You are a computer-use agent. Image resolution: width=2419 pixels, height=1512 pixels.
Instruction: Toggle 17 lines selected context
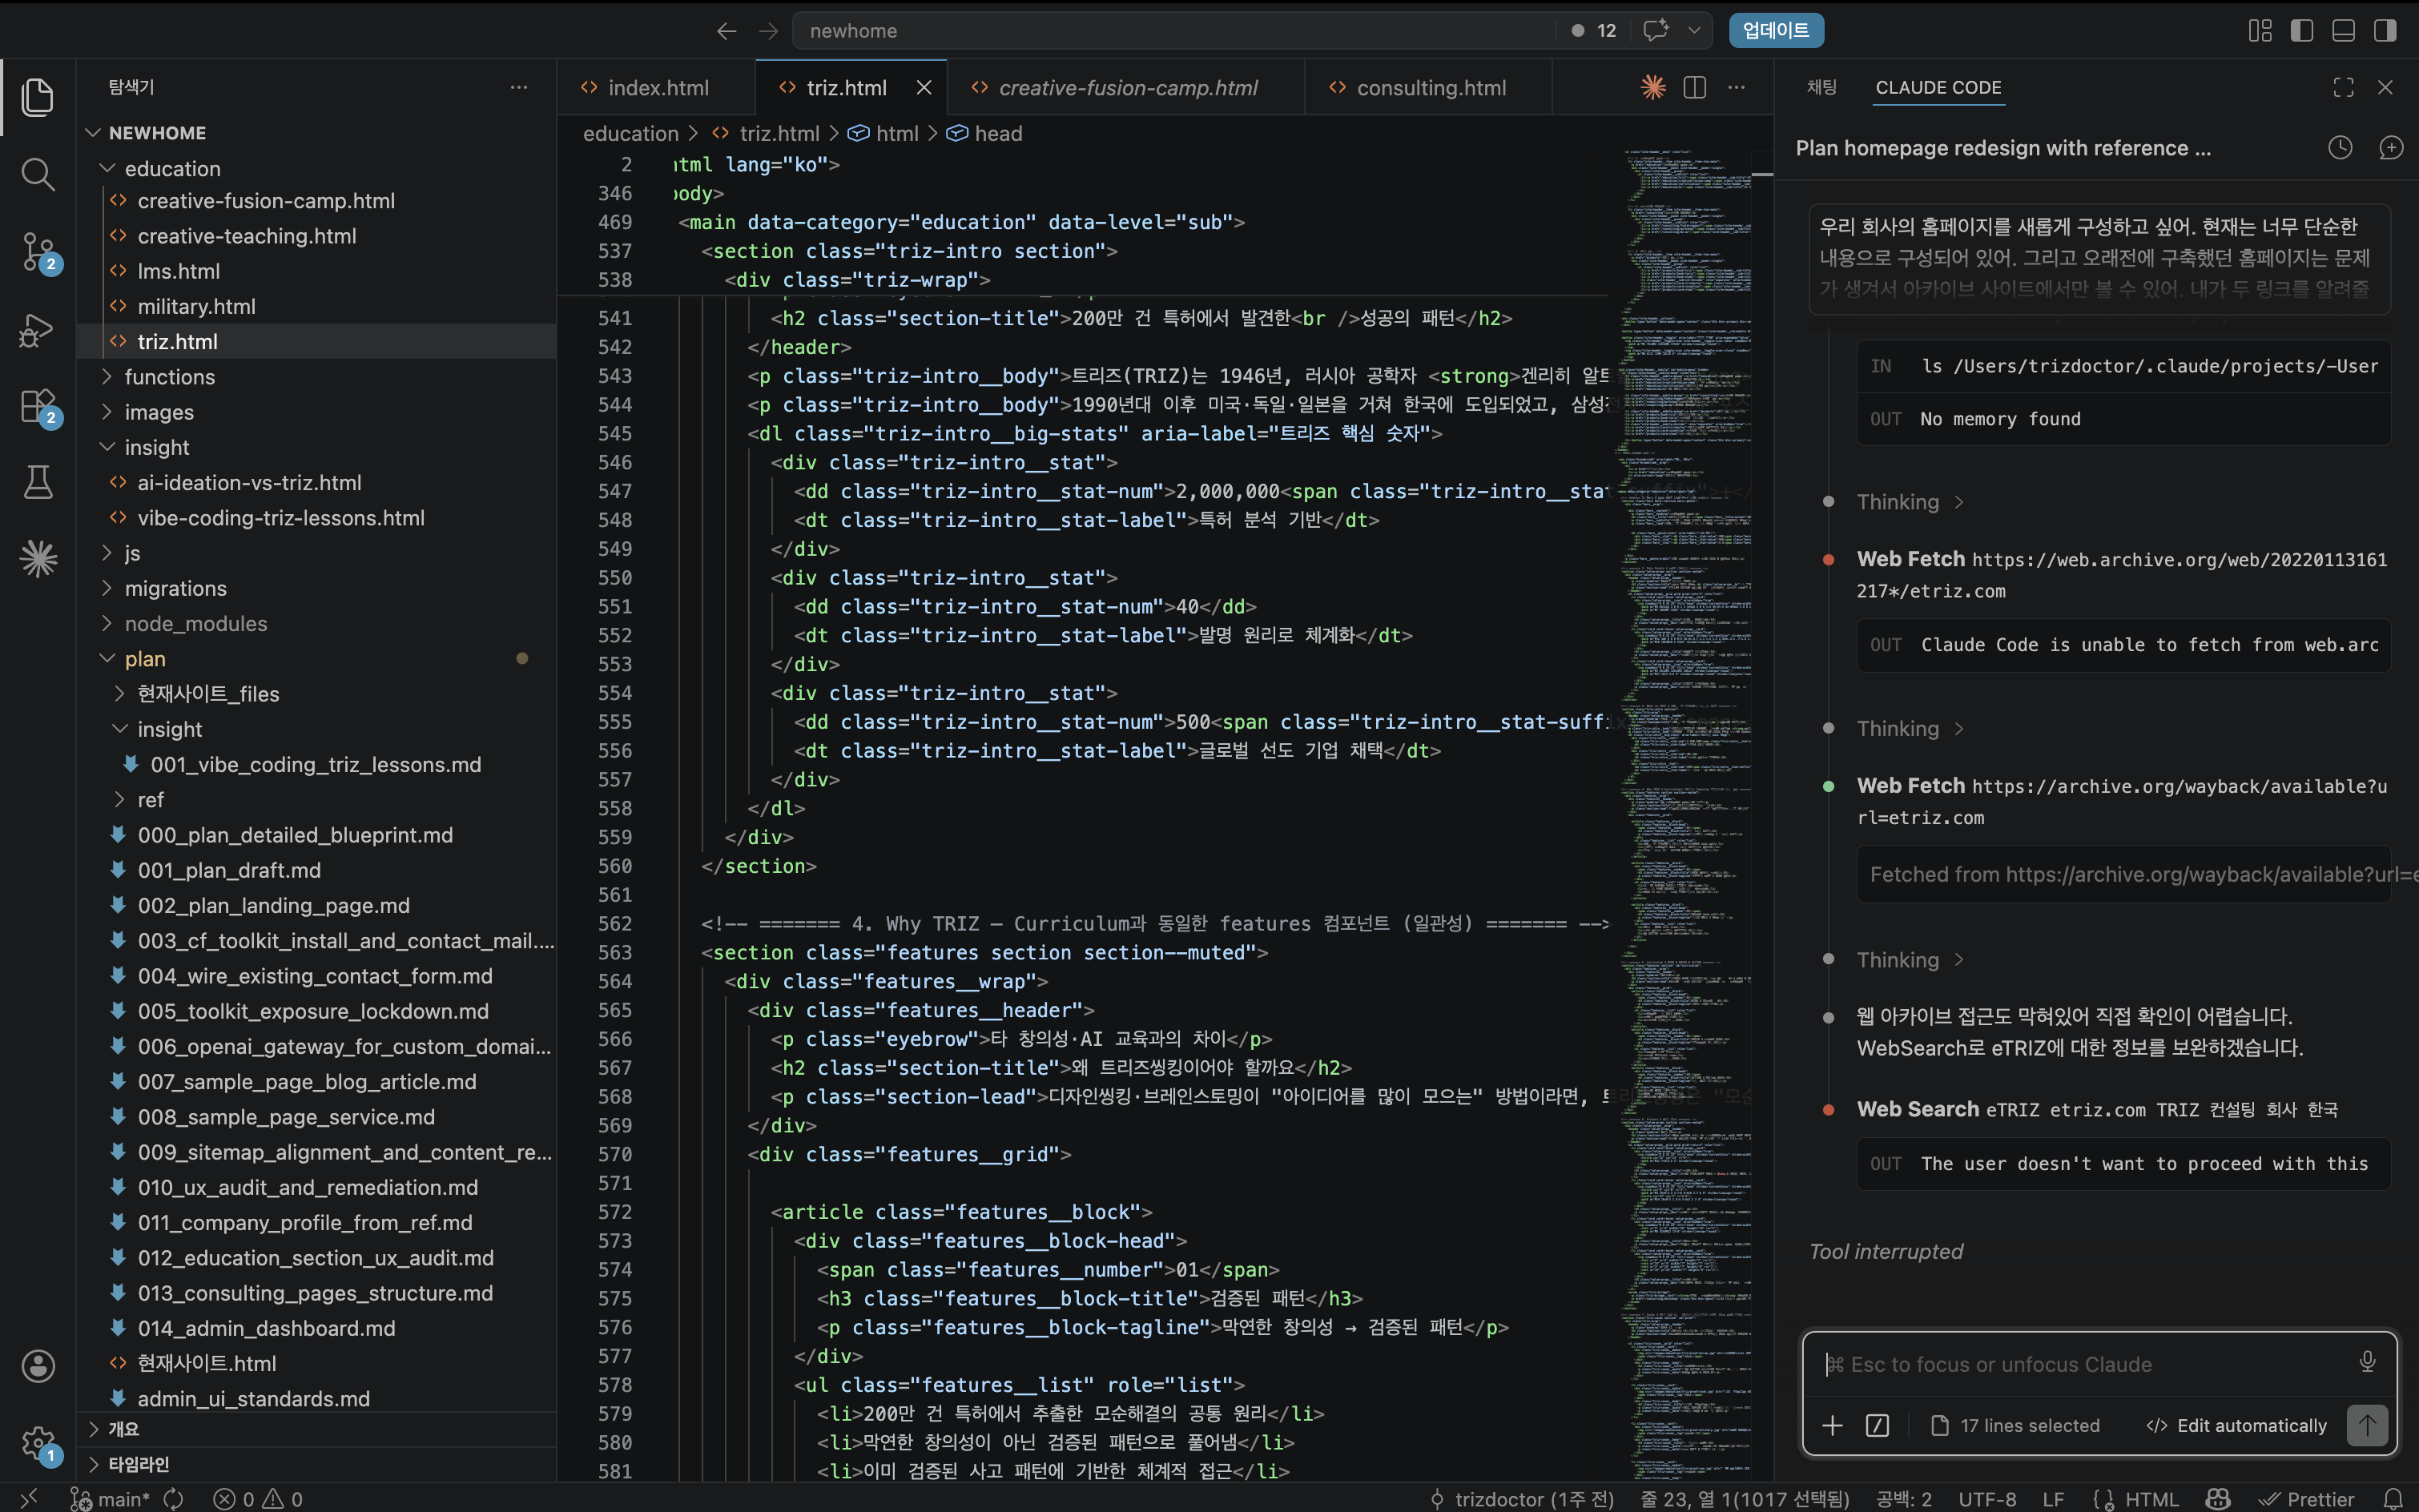point(2014,1425)
